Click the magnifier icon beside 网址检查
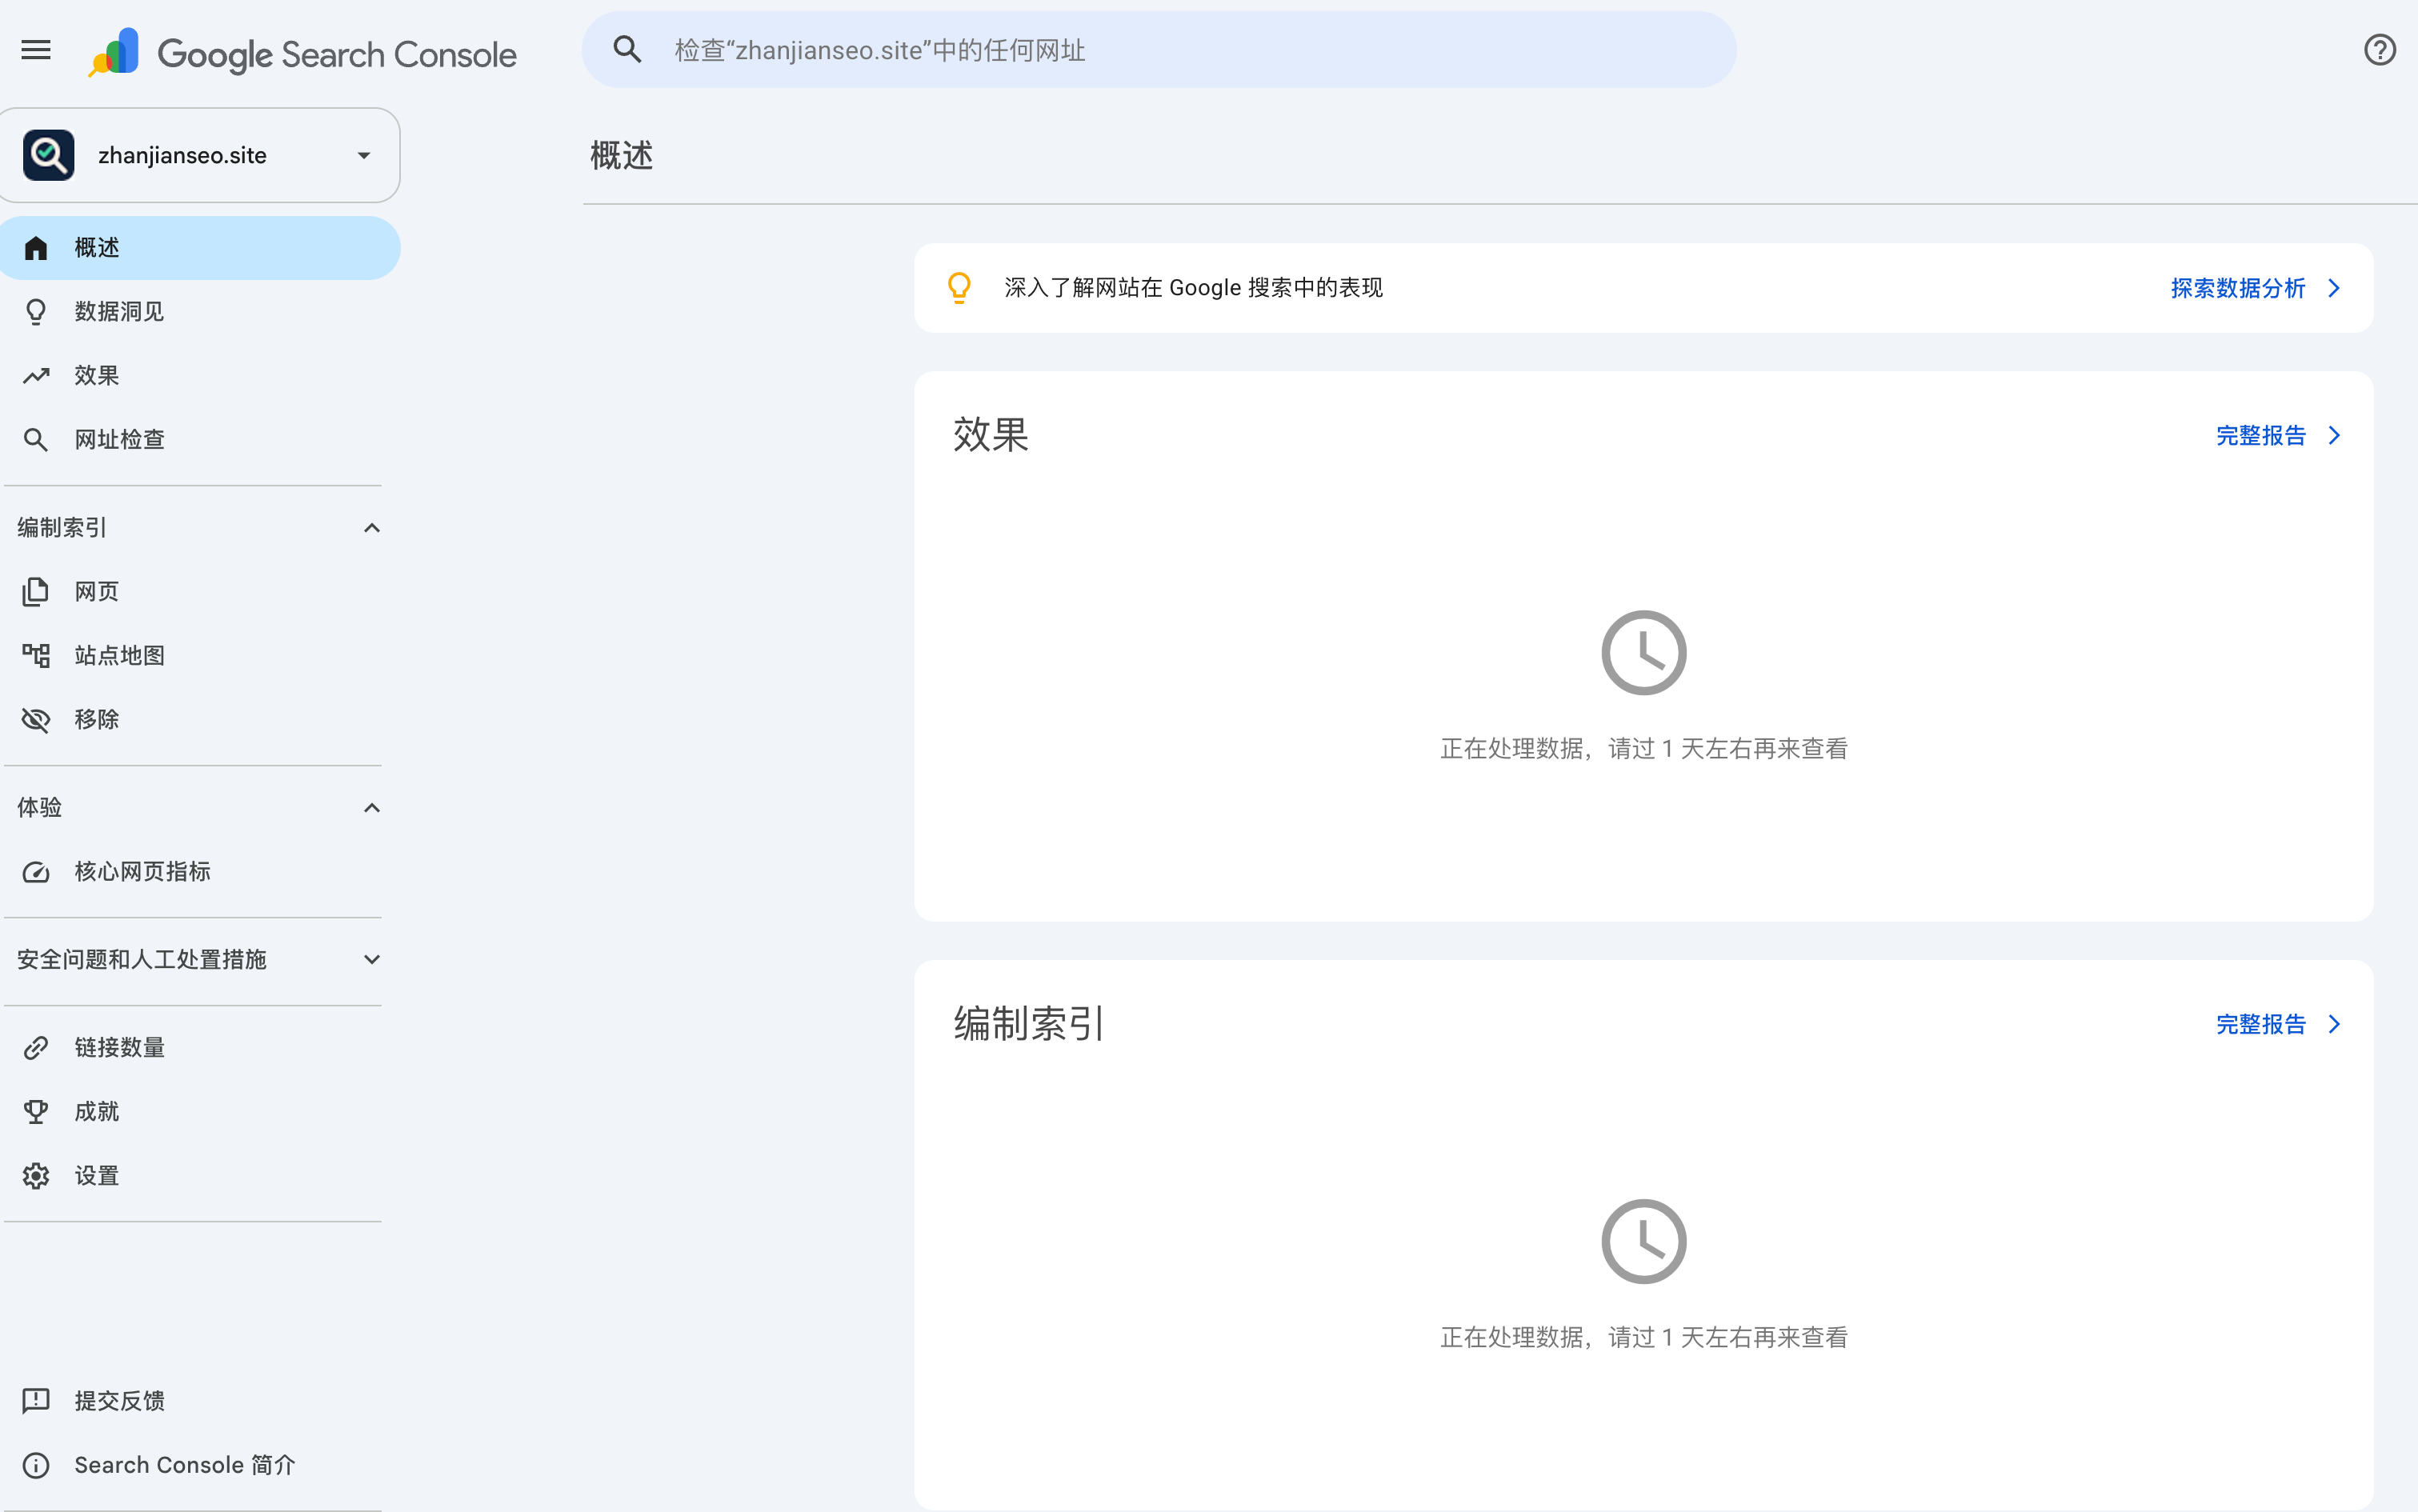Image resolution: width=2418 pixels, height=1512 pixels. pos(36,440)
